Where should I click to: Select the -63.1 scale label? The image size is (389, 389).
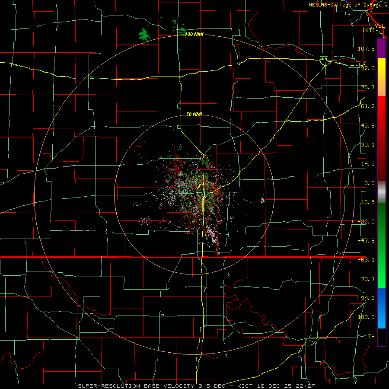tap(366, 260)
